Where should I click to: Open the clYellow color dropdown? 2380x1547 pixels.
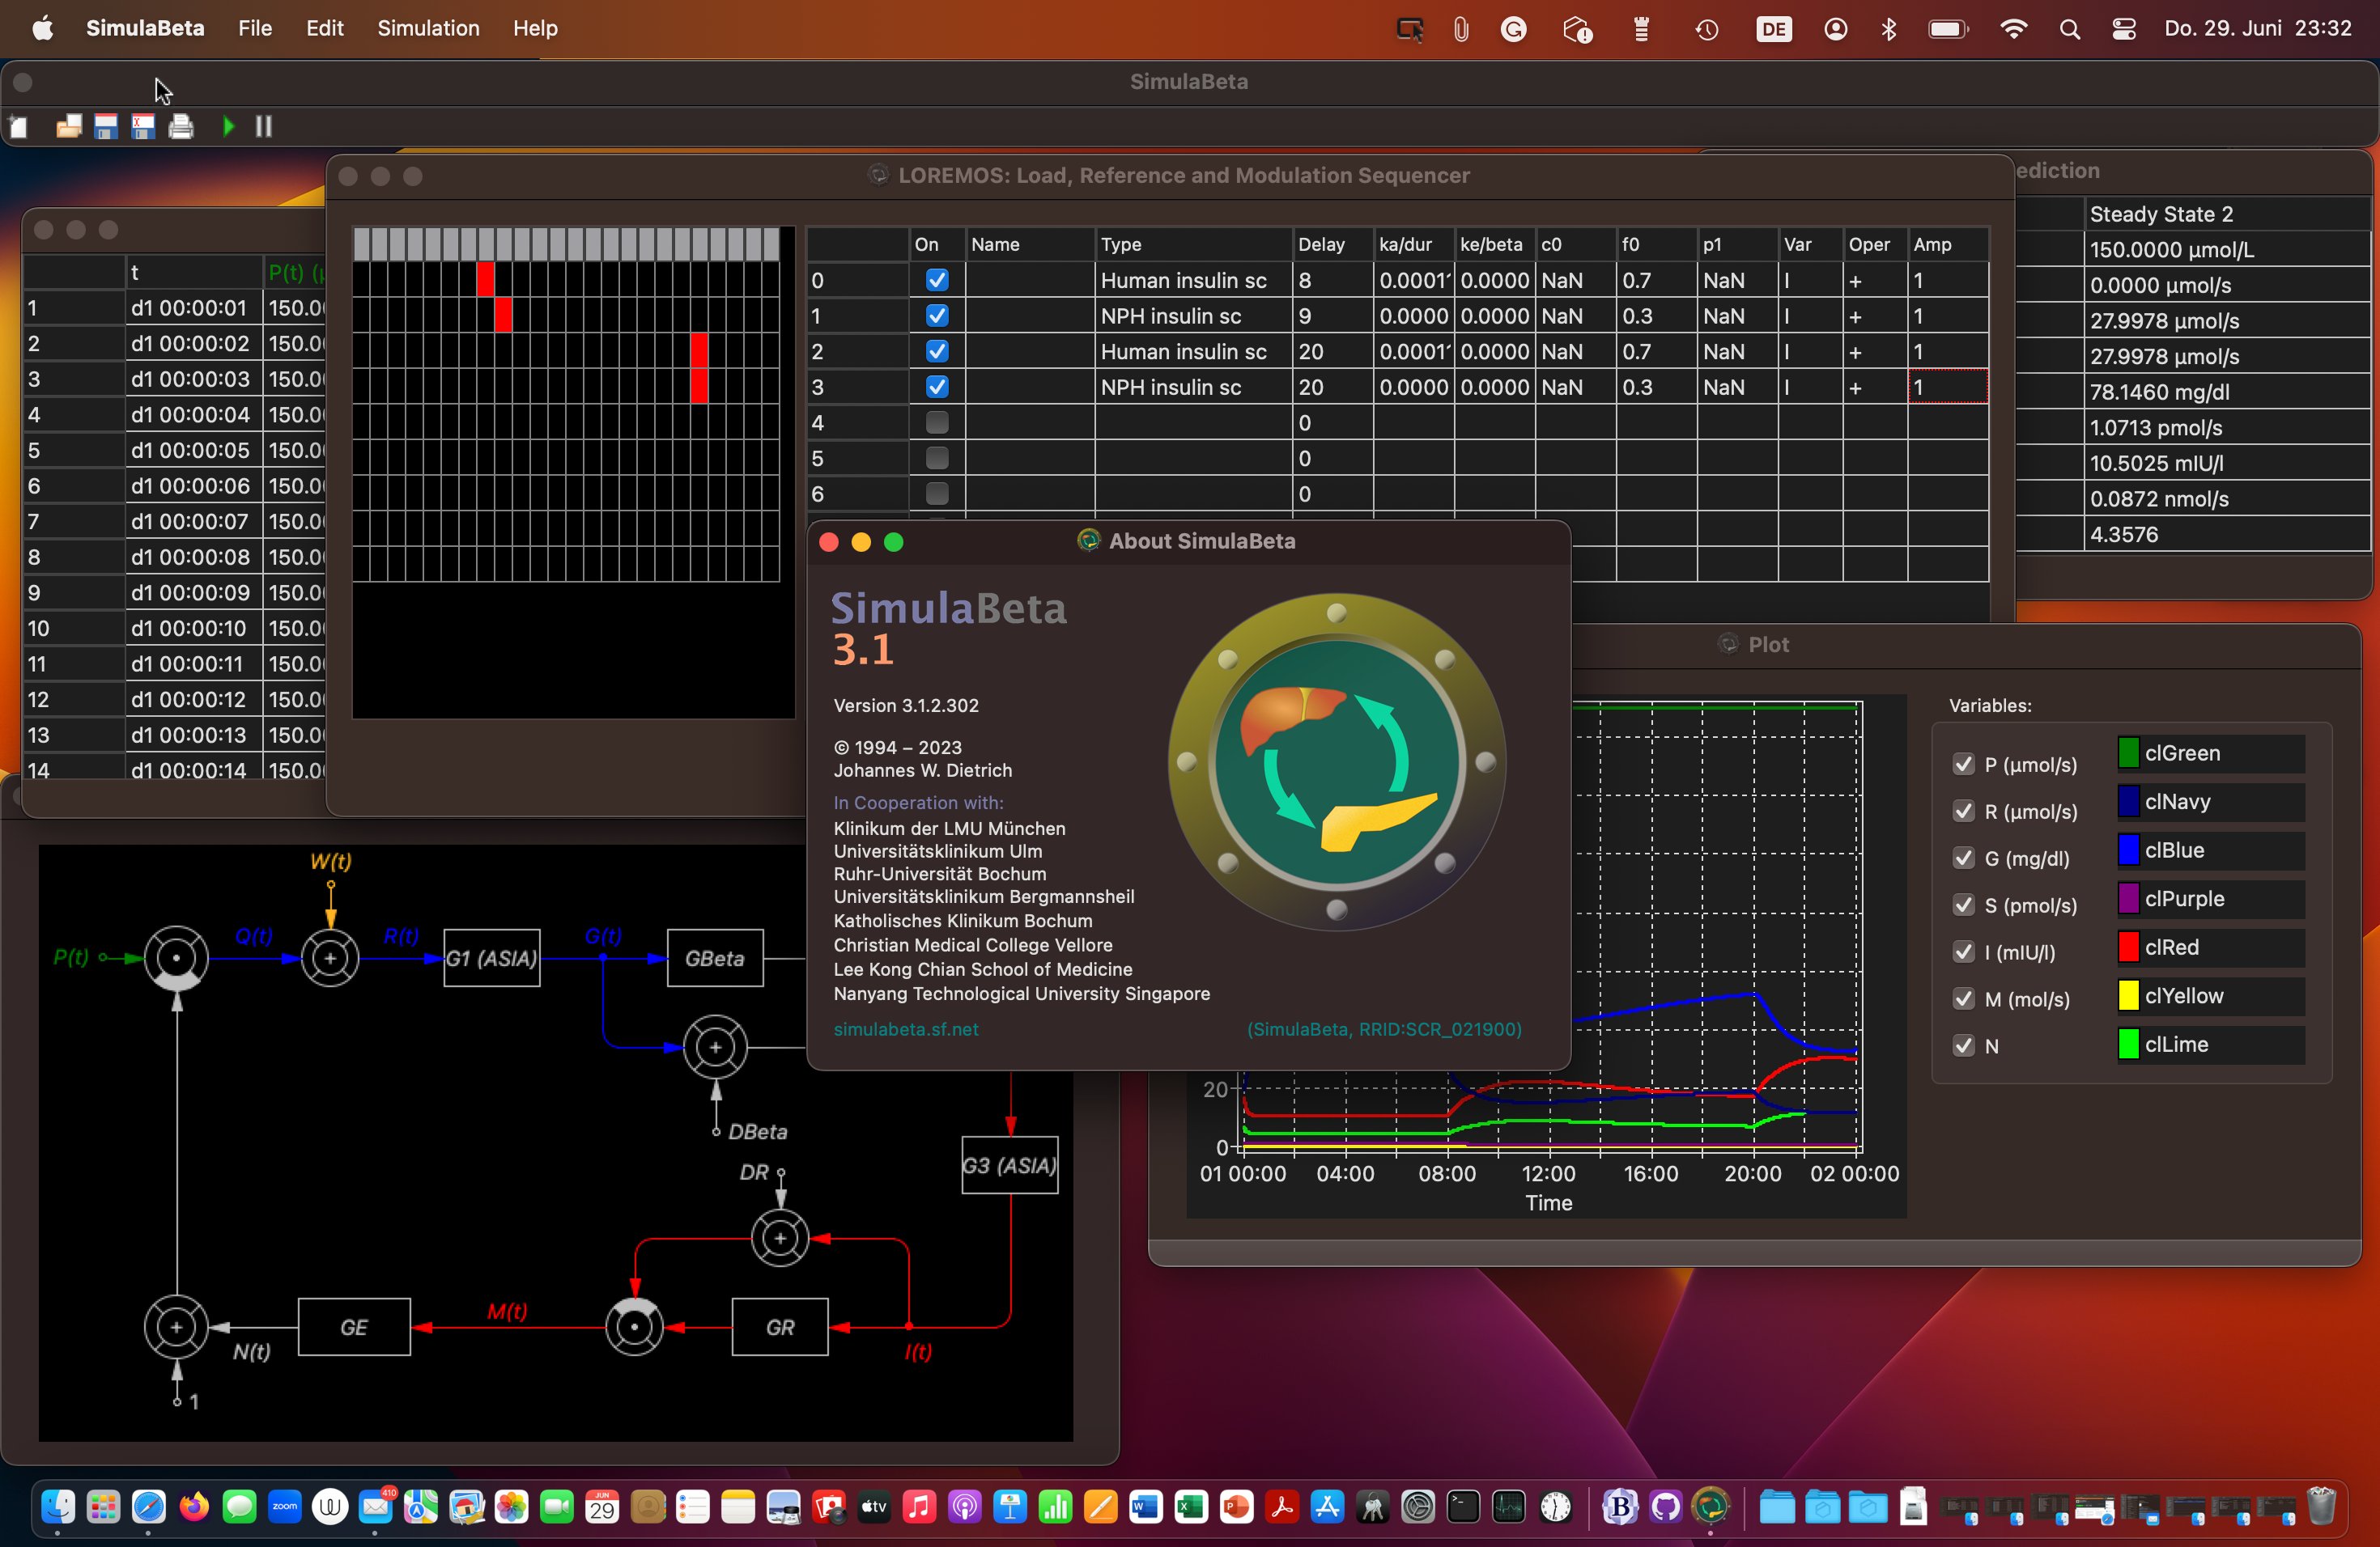(2210, 996)
